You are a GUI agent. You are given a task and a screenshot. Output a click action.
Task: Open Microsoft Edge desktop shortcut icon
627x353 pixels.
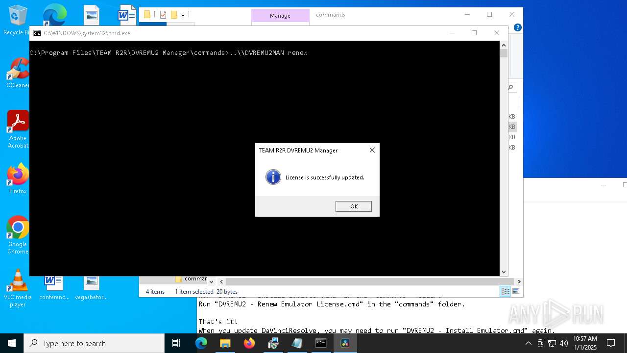(x=54, y=16)
